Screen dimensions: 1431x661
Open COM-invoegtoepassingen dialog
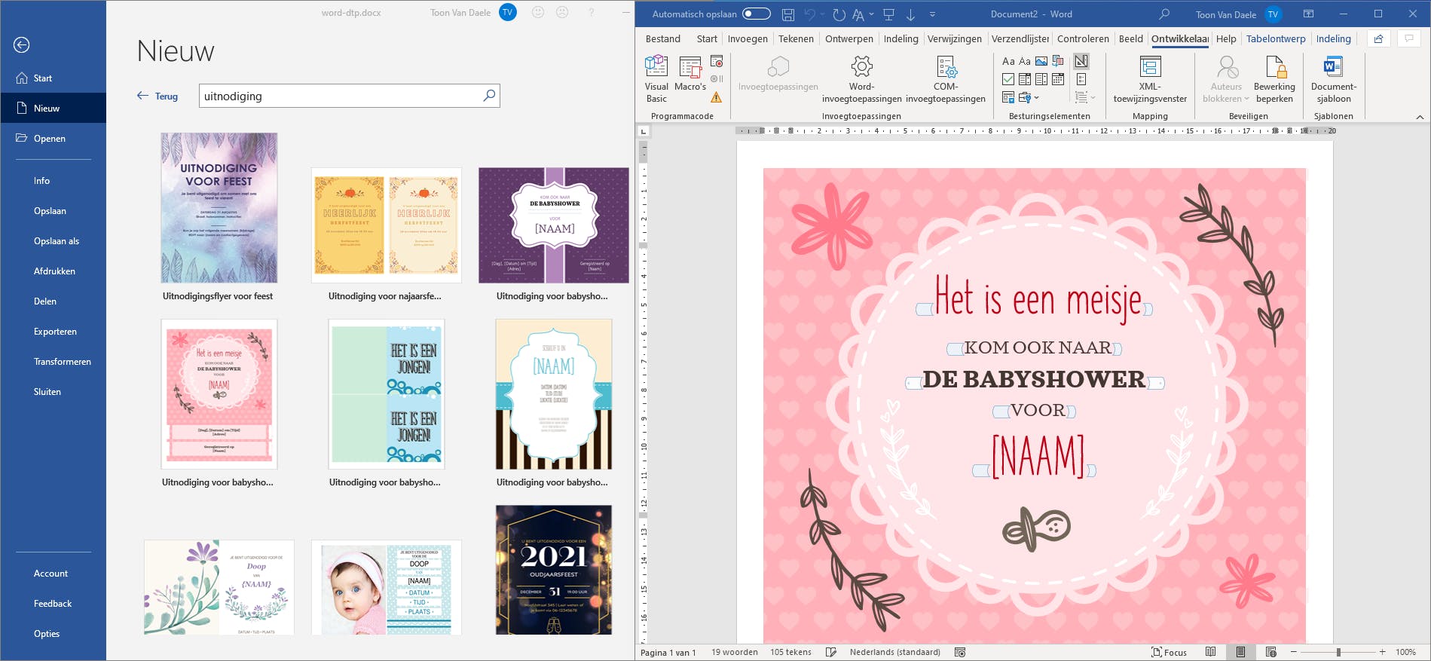coord(946,67)
